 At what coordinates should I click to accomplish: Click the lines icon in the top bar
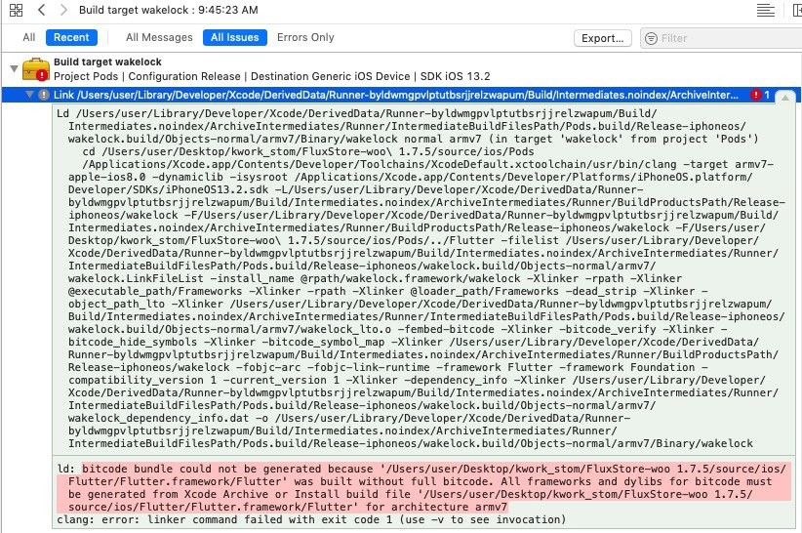pyautogui.click(x=765, y=10)
